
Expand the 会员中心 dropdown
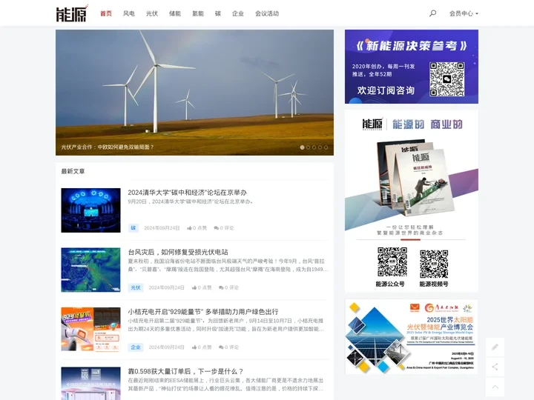(464, 13)
